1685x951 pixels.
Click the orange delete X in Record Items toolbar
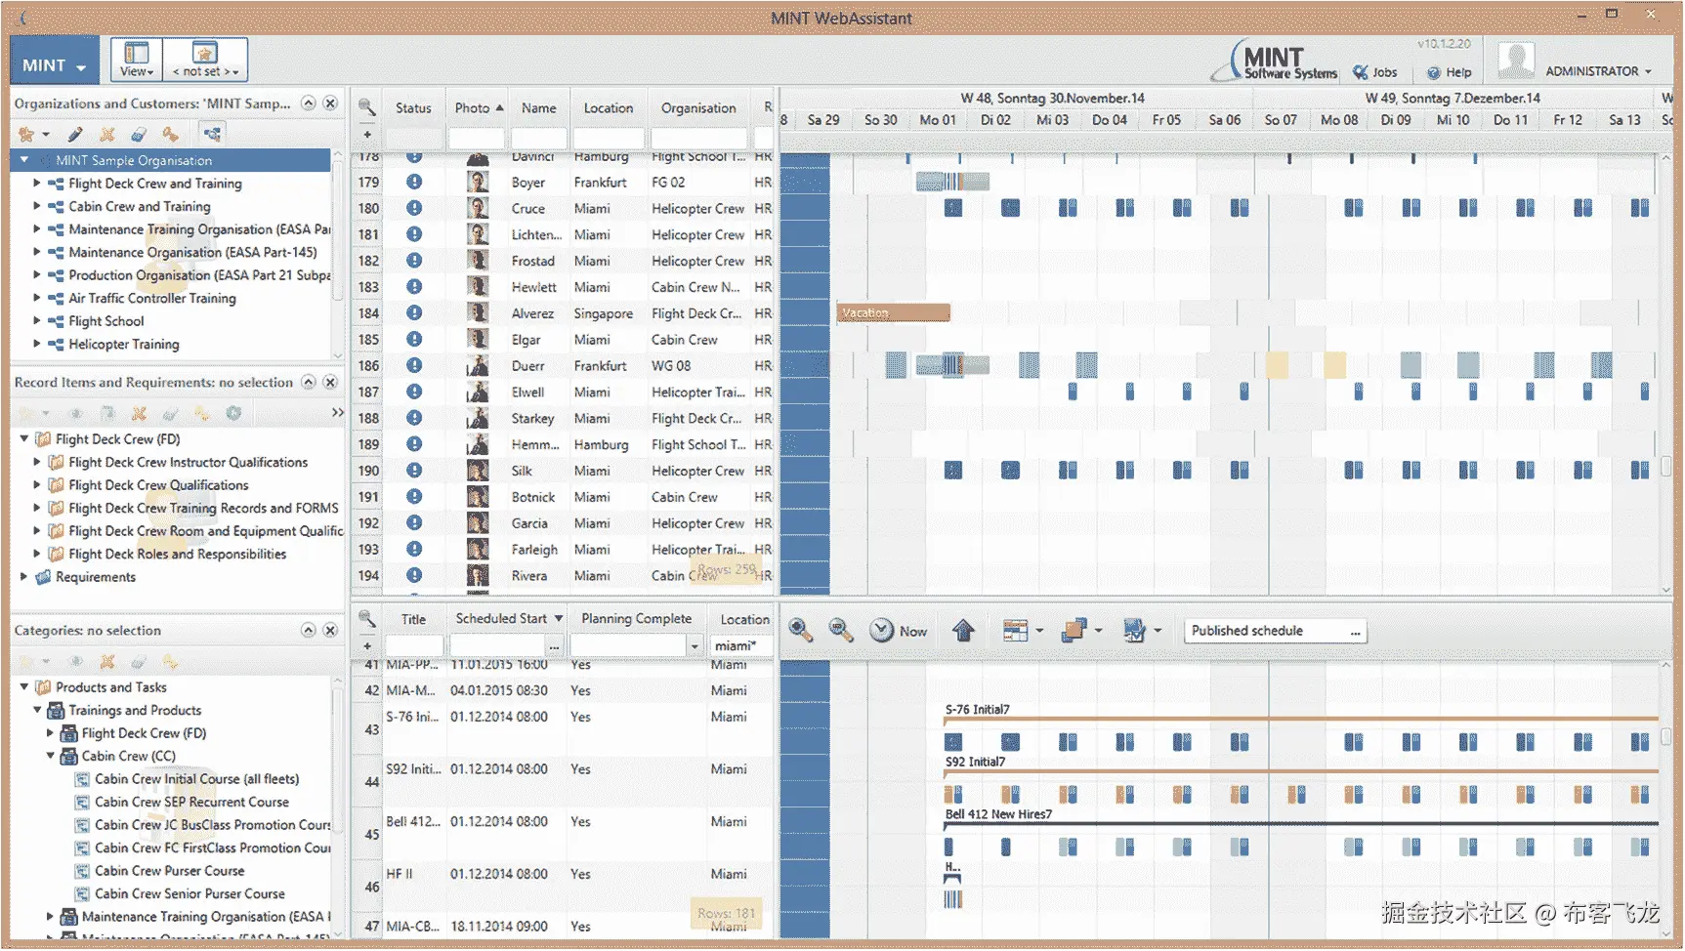pos(139,413)
